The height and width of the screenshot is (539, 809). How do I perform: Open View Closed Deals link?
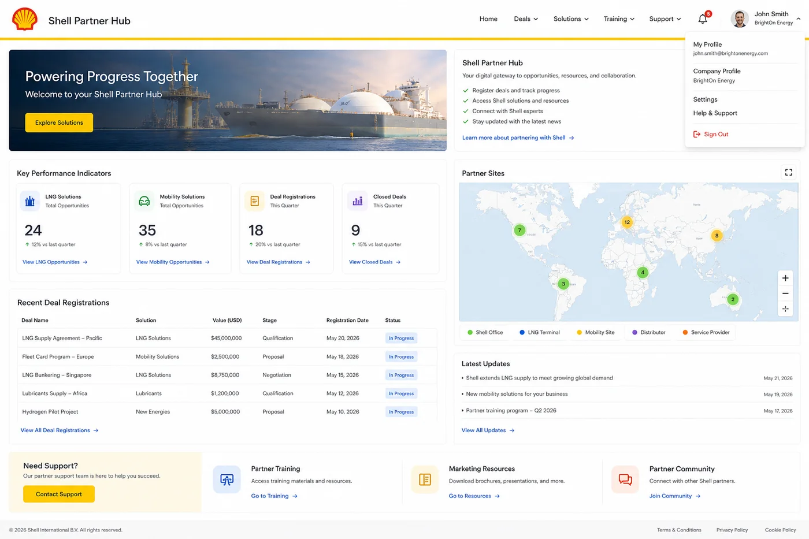tap(374, 262)
